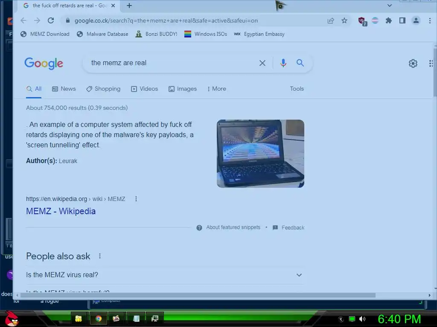437x327 pixels.
Task: Start voice search with the microphone
Action: tap(283, 63)
